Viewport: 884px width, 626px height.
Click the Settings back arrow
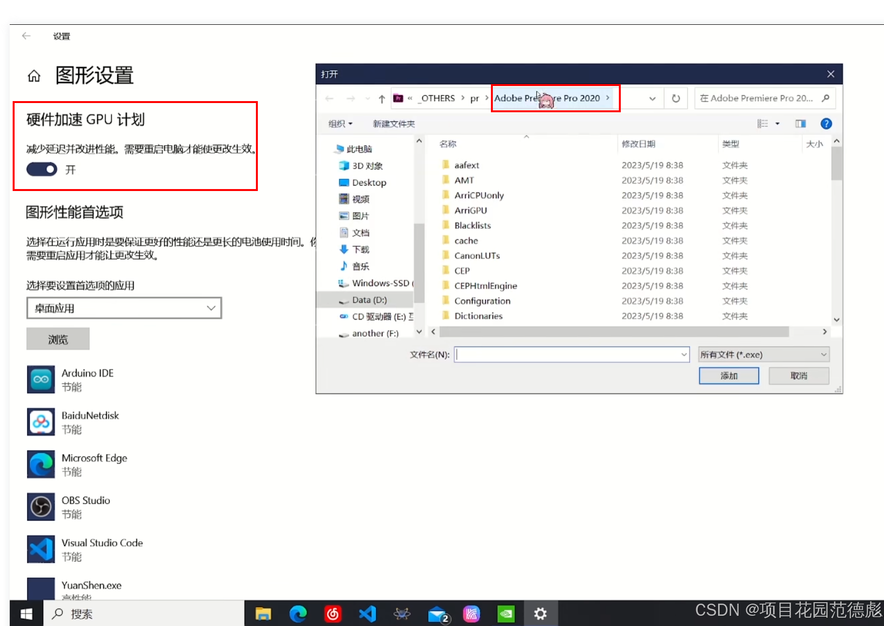pyautogui.click(x=26, y=36)
